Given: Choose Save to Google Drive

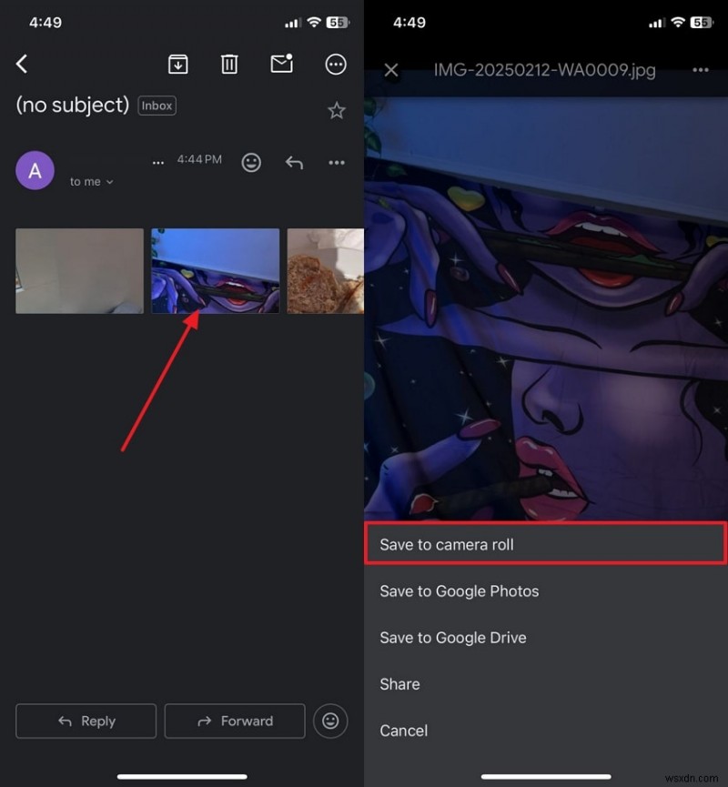Looking at the screenshot, I should click(545, 638).
